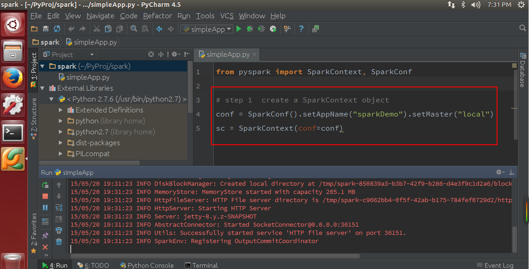Toggle pause output in Run panel

[x=45, y=208]
